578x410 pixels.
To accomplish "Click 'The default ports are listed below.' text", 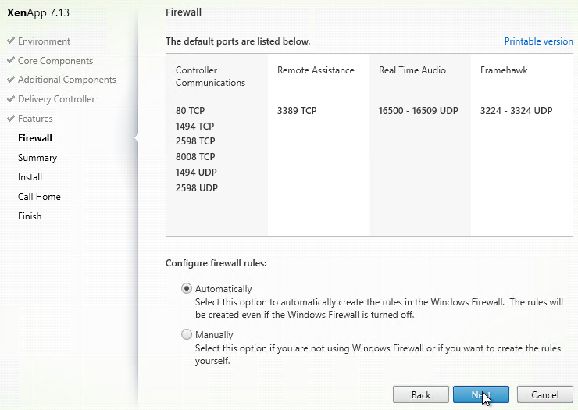I will tap(237, 41).
